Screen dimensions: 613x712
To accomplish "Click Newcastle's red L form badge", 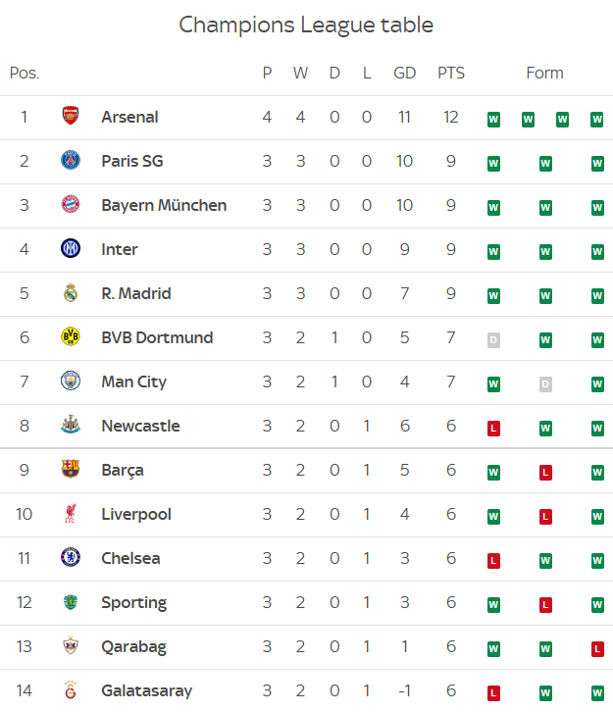I will pos(493,429).
